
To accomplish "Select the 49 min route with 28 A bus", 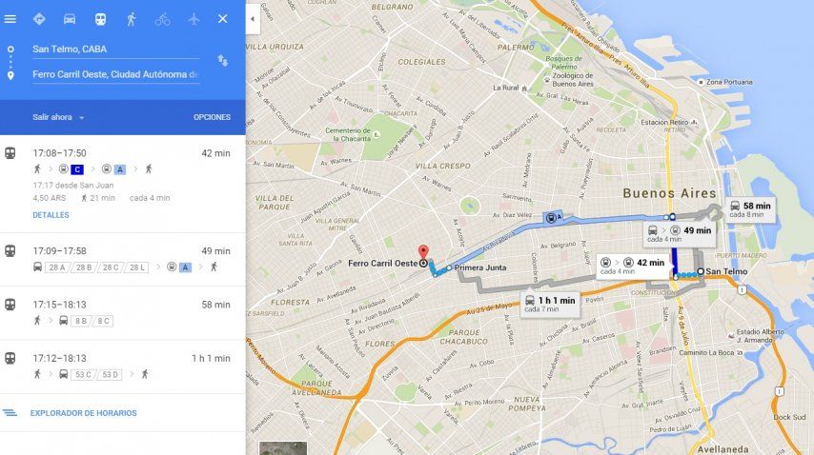I will pos(123,260).
